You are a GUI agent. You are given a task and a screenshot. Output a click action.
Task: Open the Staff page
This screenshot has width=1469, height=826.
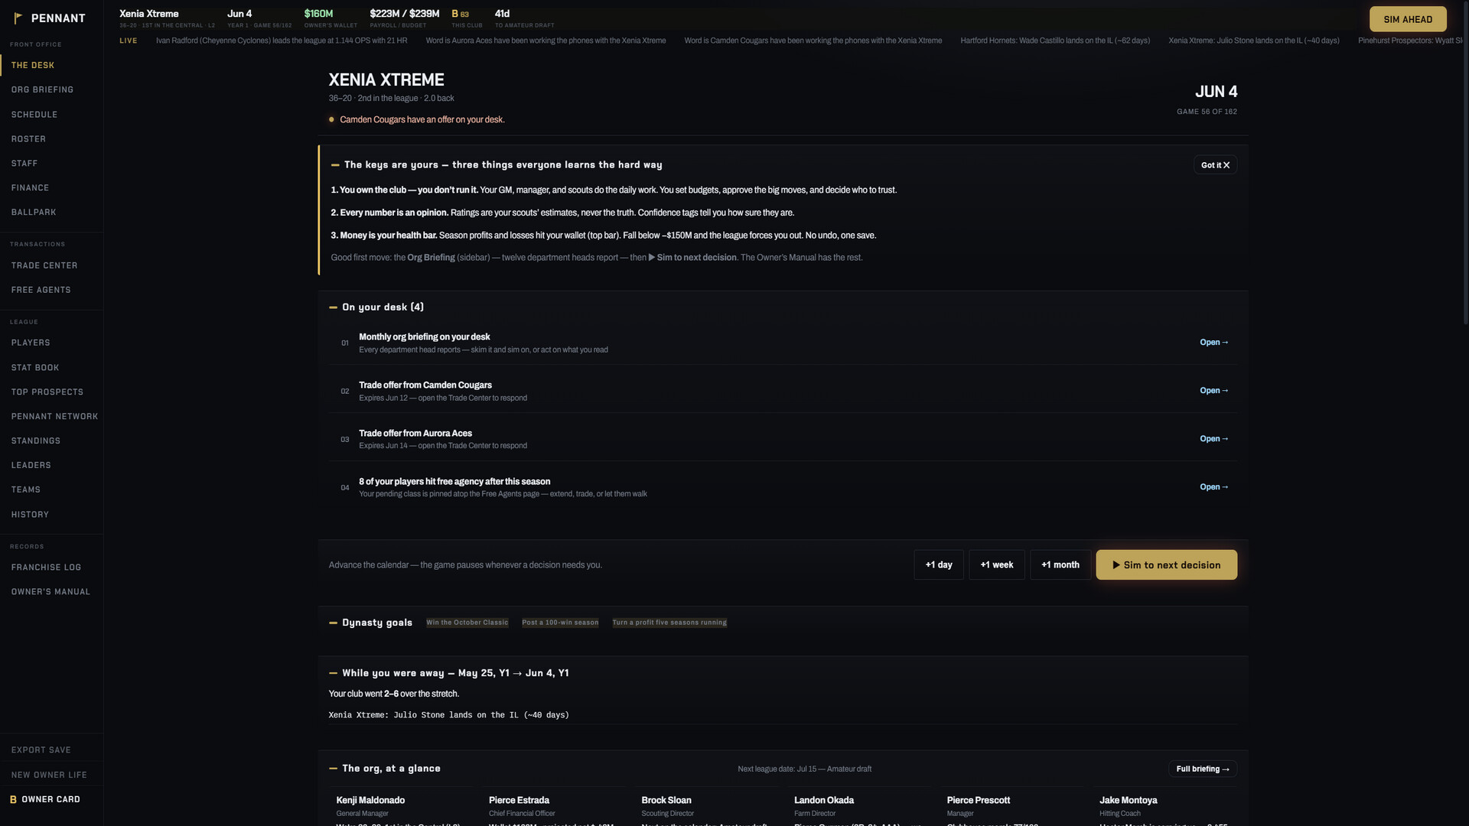tap(52, 164)
